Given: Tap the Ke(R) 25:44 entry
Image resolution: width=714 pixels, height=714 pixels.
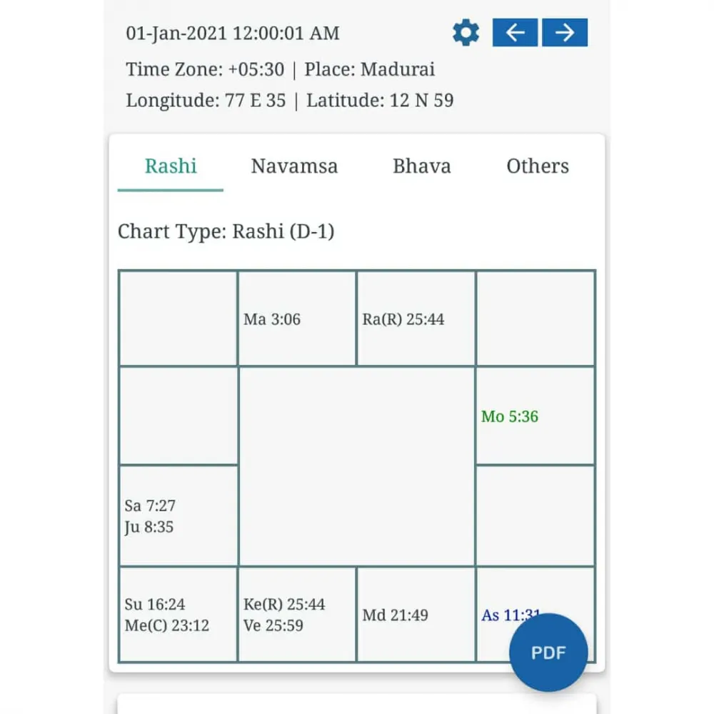Looking at the screenshot, I should point(284,604).
